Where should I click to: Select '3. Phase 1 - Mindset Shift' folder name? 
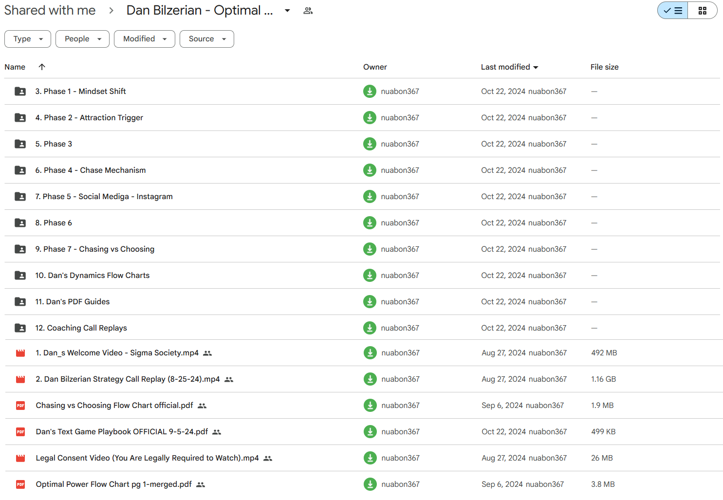80,91
